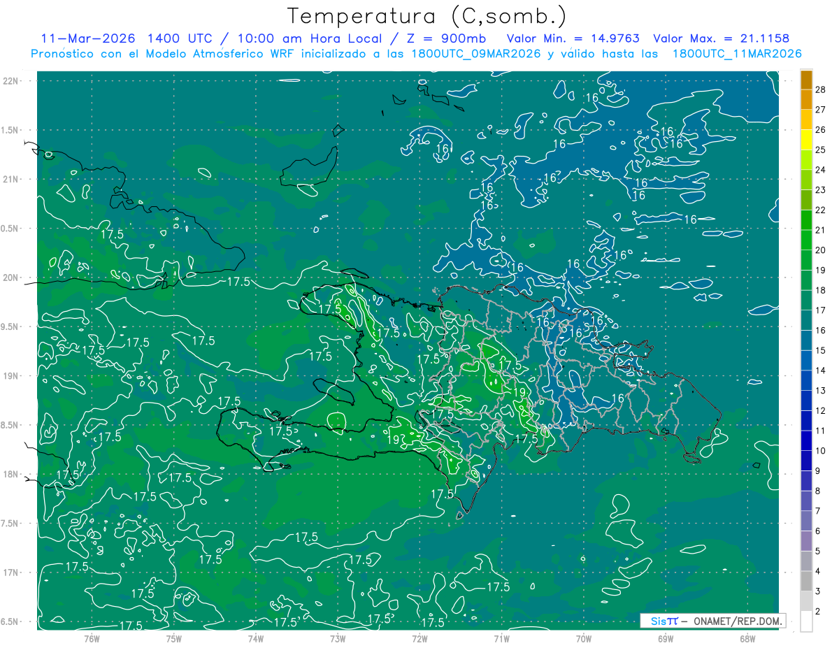Click the "ONAMET/REP.DOM." credit label

coord(737,621)
